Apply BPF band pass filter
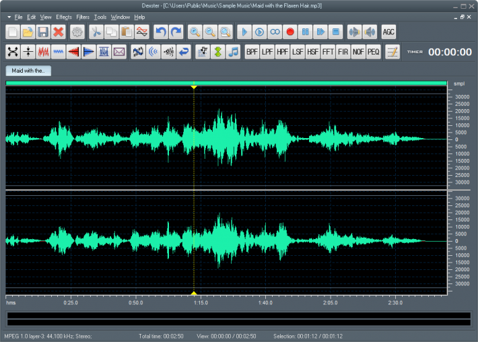478x342 pixels. click(x=252, y=52)
